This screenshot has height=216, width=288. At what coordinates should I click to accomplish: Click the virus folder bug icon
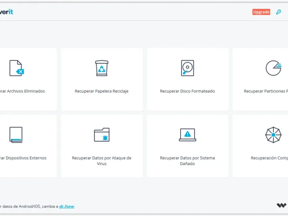click(x=102, y=135)
